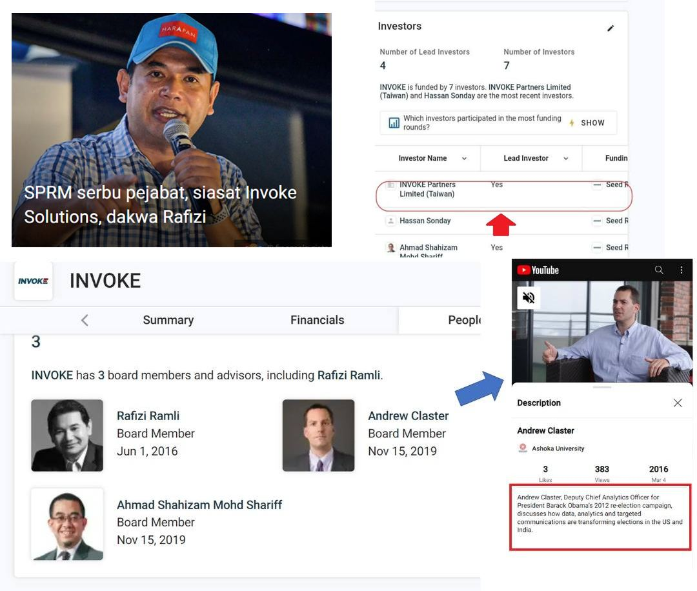Click the '2016' upload date value
This screenshot has width=697, height=591.
[658, 469]
